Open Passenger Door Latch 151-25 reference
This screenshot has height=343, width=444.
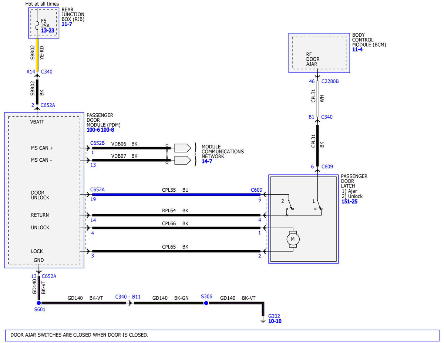pos(349,201)
